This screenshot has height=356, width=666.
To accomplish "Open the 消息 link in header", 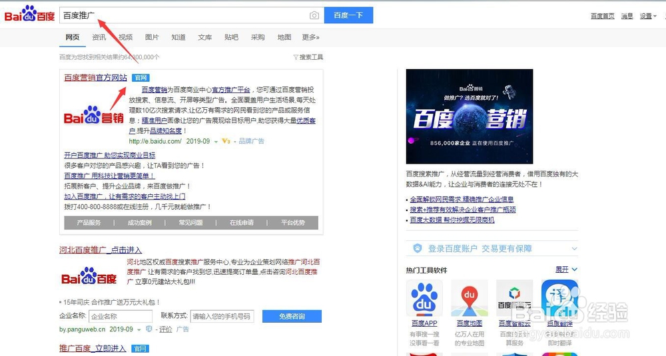I will point(627,16).
